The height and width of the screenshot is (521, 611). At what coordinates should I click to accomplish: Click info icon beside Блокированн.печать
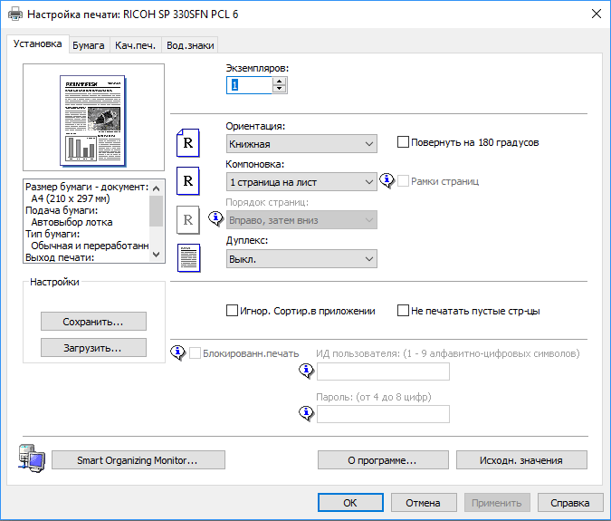point(179,353)
